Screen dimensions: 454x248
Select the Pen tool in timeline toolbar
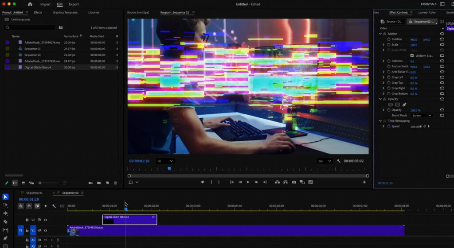coord(5,238)
